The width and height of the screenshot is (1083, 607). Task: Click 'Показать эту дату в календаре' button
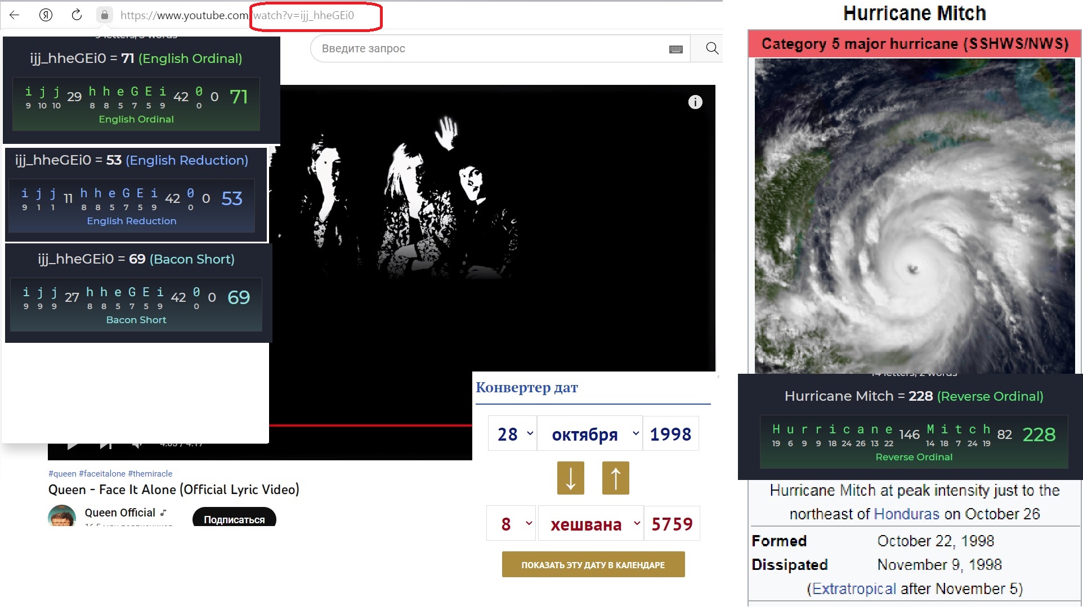point(593,564)
